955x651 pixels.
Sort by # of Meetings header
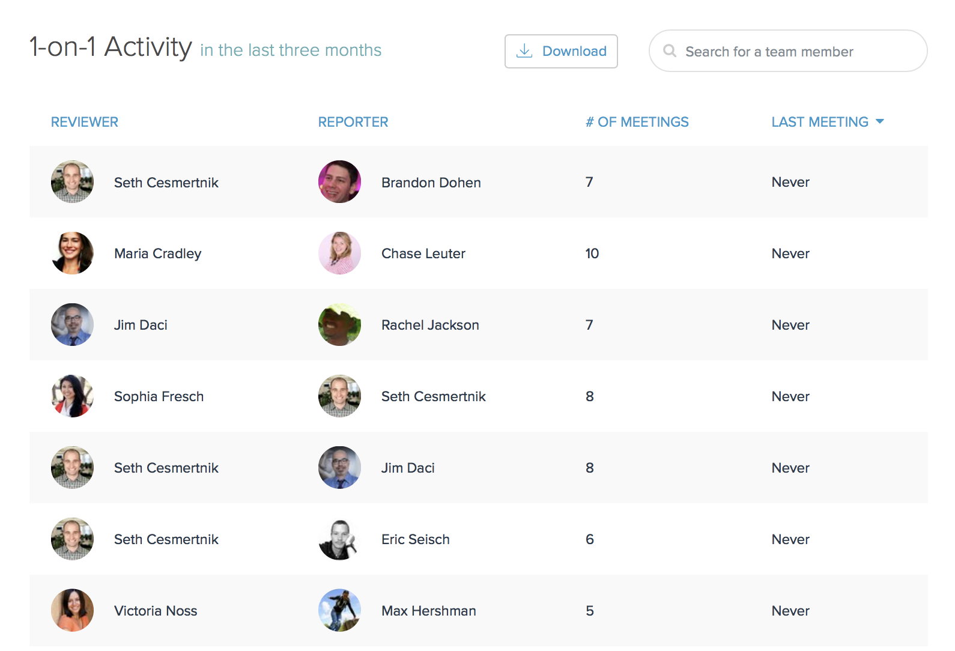click(637, 122)
